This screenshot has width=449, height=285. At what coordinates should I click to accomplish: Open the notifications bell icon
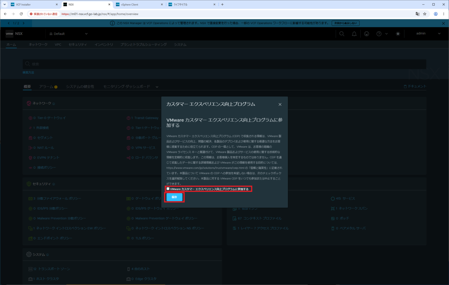[354, 34]
